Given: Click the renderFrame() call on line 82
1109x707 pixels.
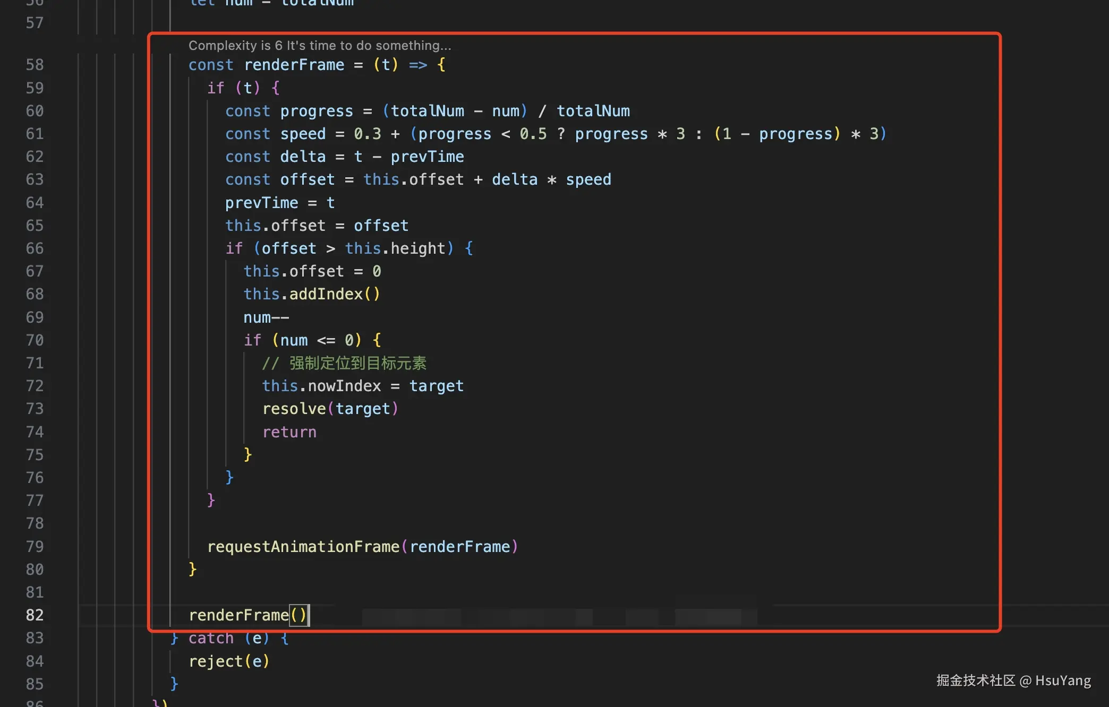Looking at the screenshot, I should 248,615.
